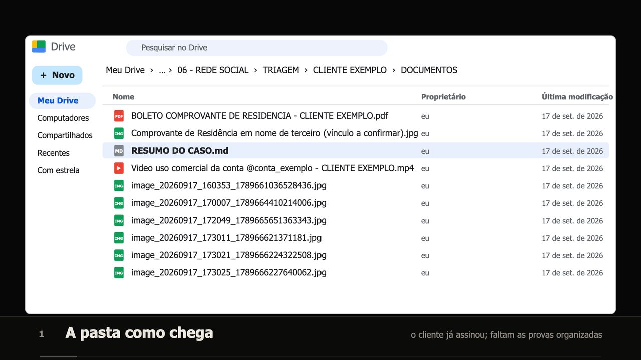
Task: Select image_20260917_173021_1789666224322508.jpg name
Action: pos(229,255)
